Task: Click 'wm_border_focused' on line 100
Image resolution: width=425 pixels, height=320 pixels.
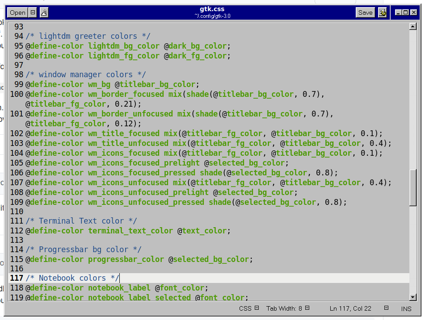Action: coord(126,94)
